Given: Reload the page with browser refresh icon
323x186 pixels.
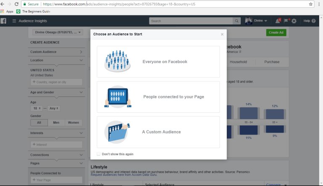Looking at the screenshot, I should 16,4.
